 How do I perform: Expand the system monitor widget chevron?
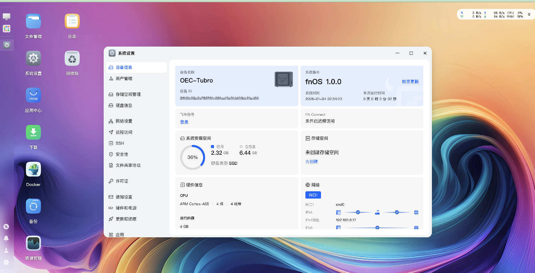pos(529,15)
